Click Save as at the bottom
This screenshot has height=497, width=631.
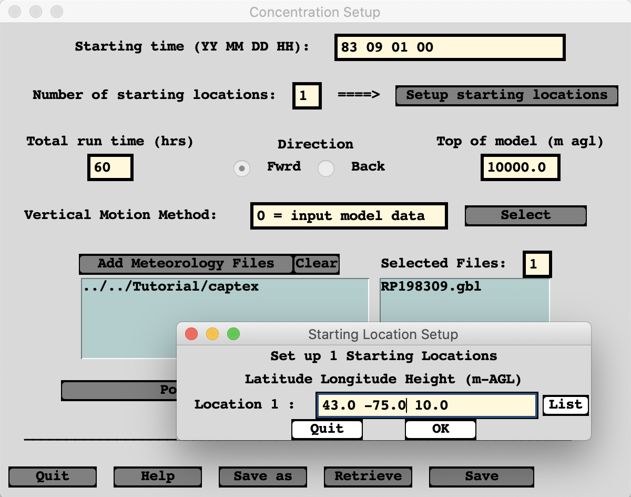[x=262, y=476]
